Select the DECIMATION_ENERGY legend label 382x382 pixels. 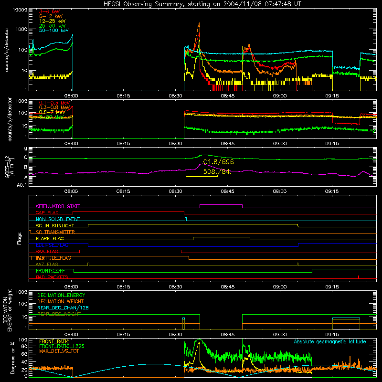pyautogui.click(x=61, y=295)
